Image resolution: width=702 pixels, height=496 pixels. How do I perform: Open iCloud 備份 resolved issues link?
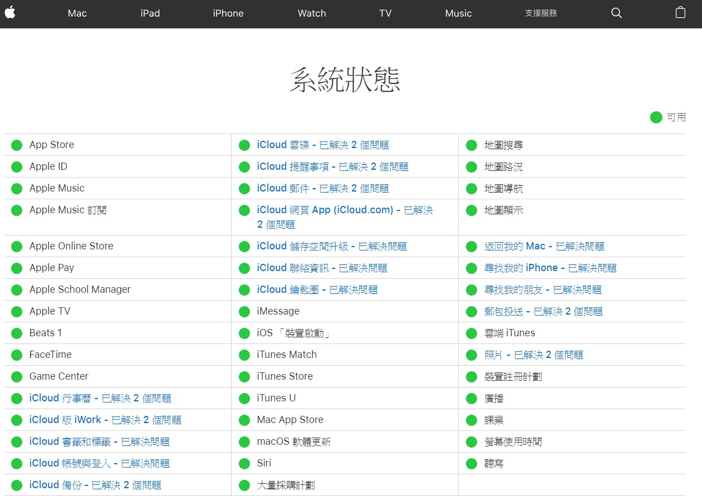tap(95, 485)
